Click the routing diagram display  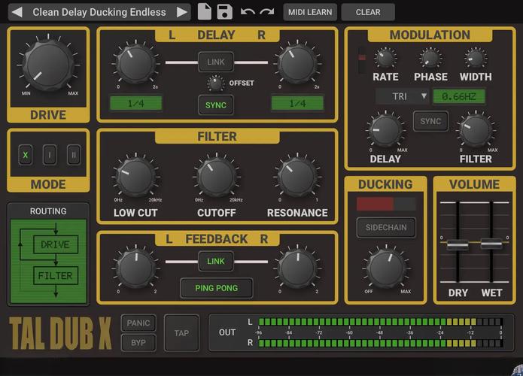48,261
